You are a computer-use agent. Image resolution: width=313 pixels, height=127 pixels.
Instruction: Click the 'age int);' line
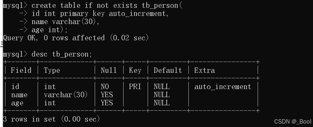[x=43, y=30]
